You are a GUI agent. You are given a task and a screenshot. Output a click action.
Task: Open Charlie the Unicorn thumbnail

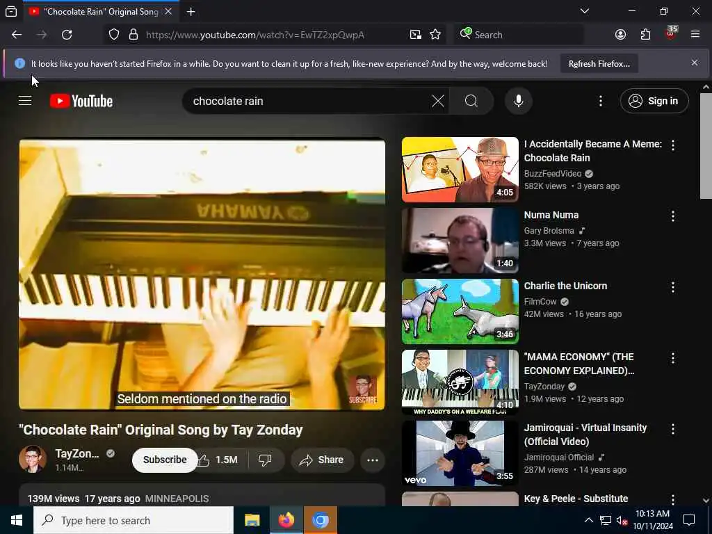tap(460, 311)
